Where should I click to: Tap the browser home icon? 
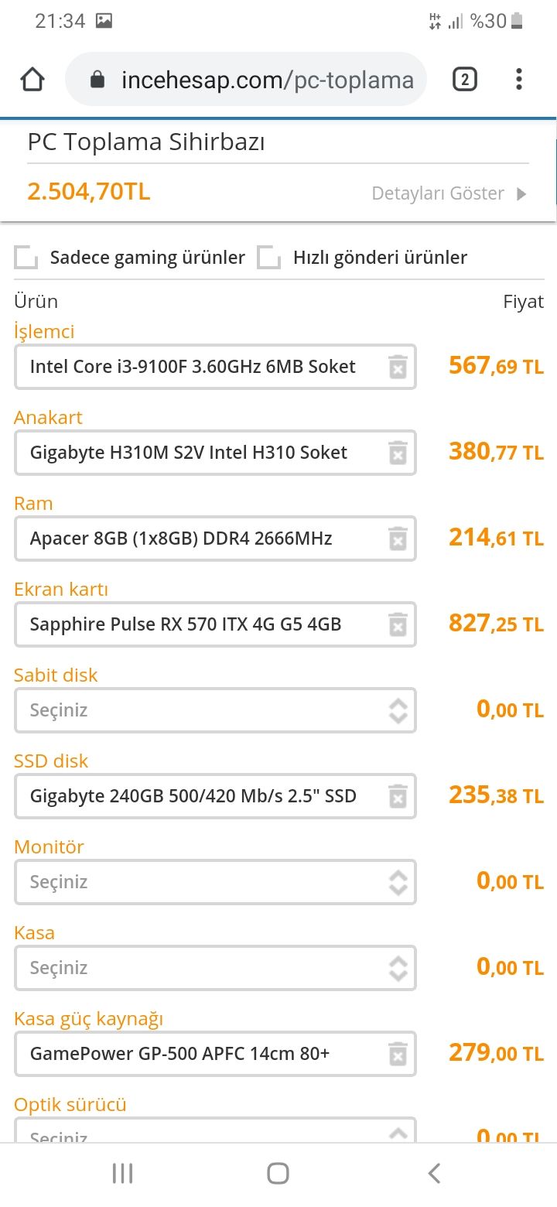pyautogui.click(x=32, y=79)
